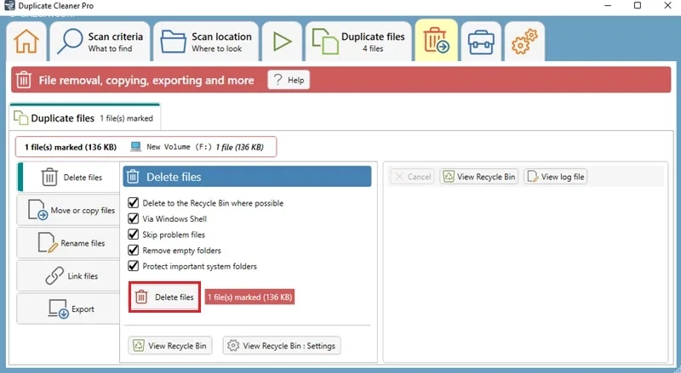Click the Help button in red banner

click(289, 80)
